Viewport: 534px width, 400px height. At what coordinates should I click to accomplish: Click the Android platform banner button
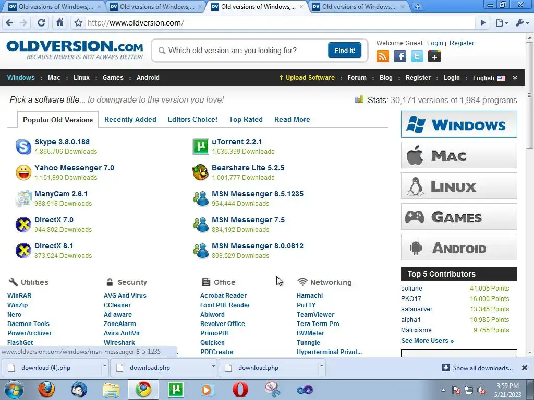[459, 247]
